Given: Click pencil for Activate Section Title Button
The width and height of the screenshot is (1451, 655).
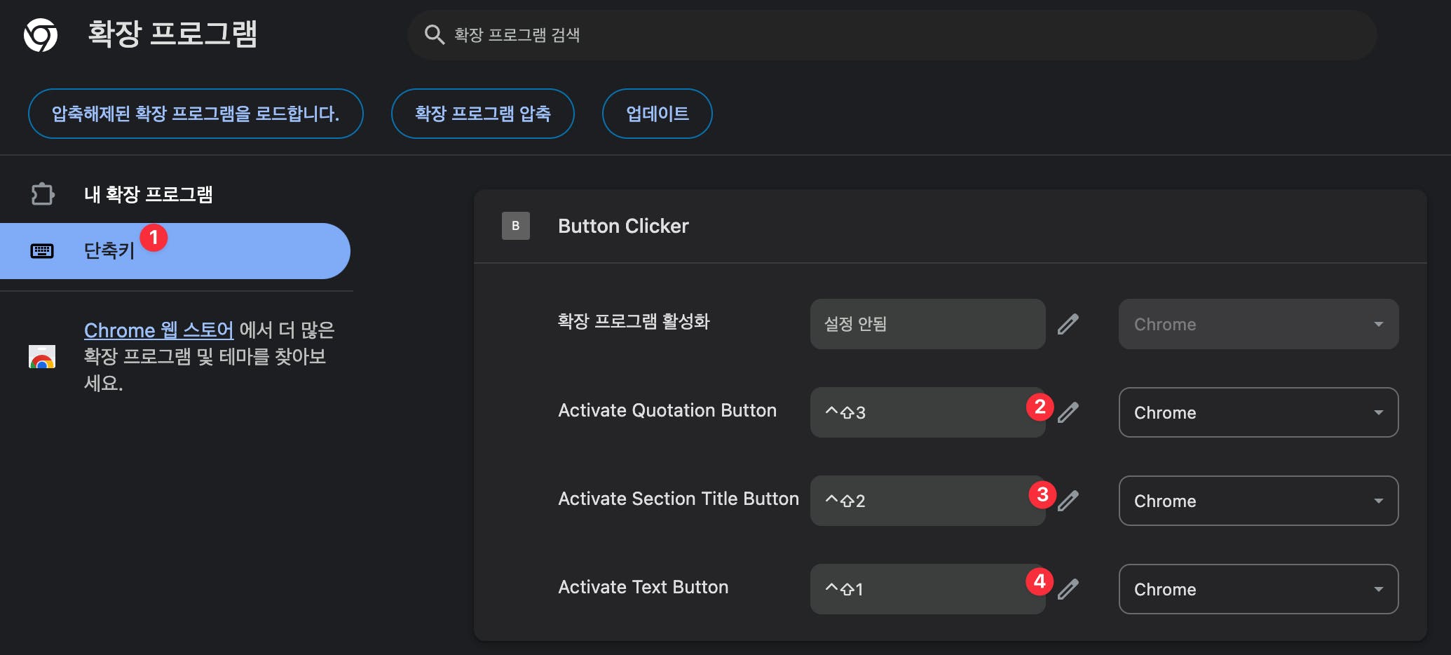Looking at the screenshot, I should [1068, 501].
